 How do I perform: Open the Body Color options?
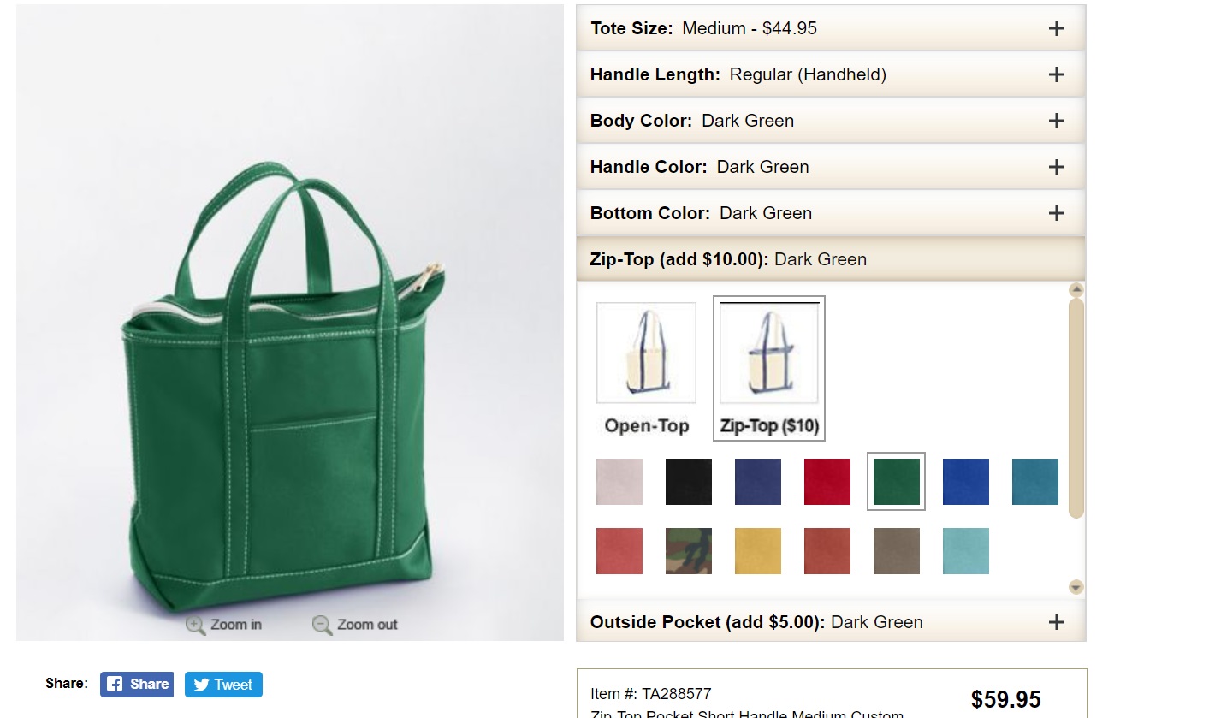(831, 121)
